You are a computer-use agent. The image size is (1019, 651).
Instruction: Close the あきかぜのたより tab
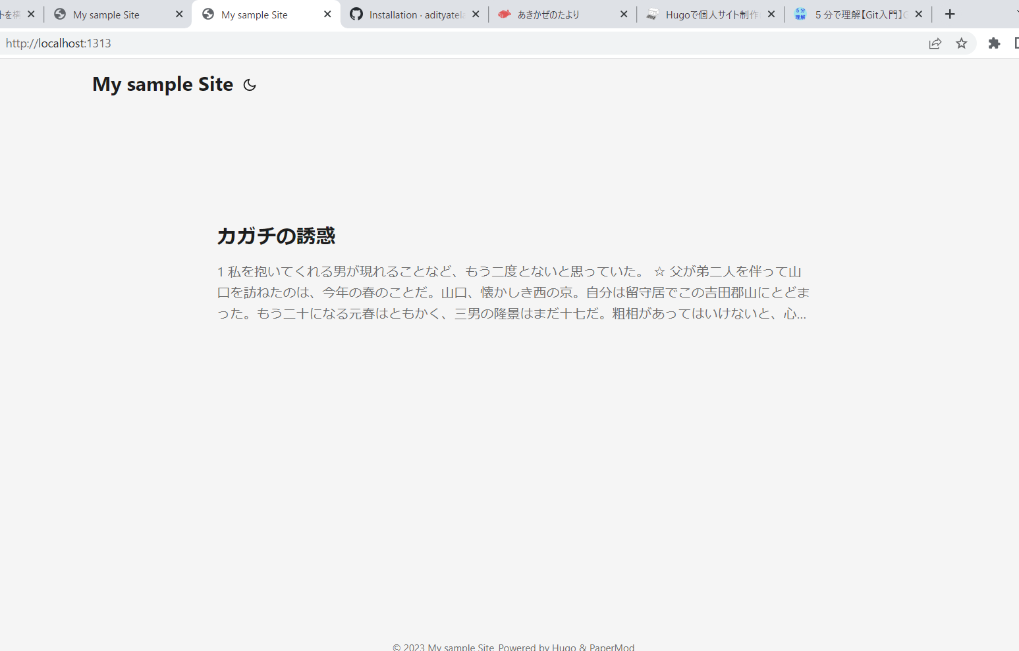(624, 14)
